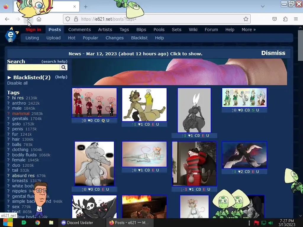
Task: Open the (search help) link
Action: pyautogui.click(x=54, y=61)
